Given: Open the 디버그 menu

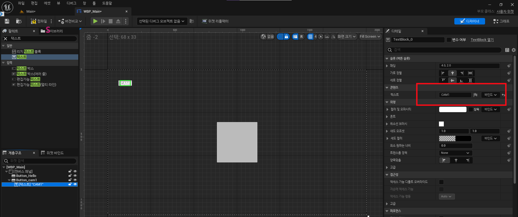Looking at the screenshot, I should coord(71,3).
